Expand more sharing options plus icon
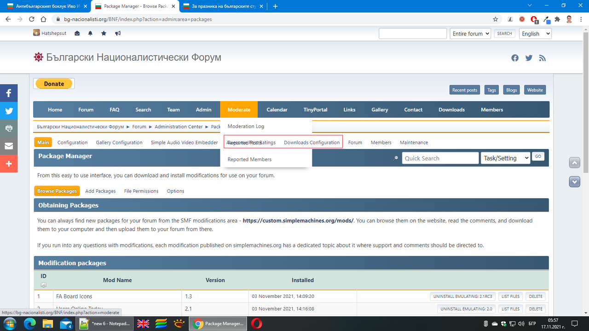Image resolution: width=589 pixels, height=331 pixels. click(x=9, y=164)
